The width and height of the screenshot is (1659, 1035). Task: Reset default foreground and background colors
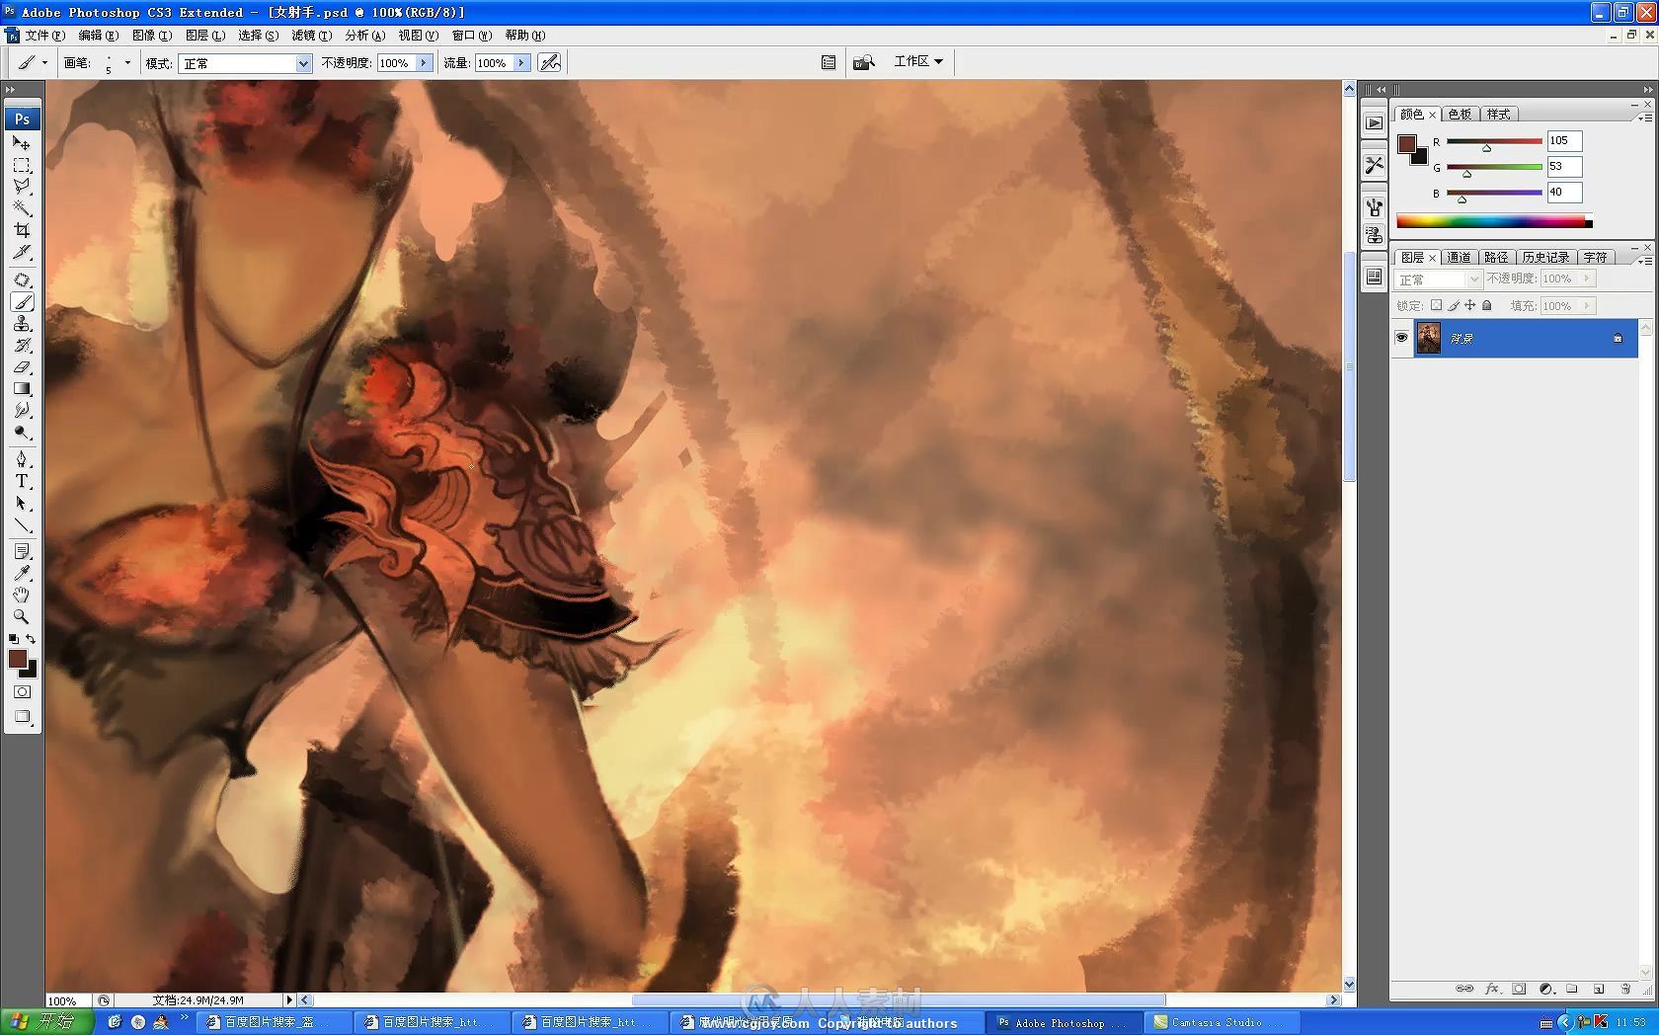click(13, 639)
